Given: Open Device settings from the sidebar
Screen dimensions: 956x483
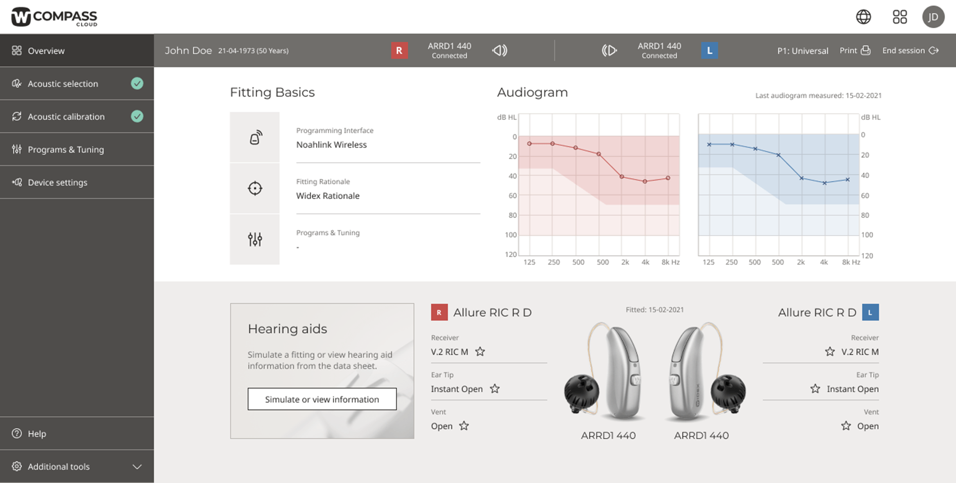Looking at the screenshot, I should [57, 182].
